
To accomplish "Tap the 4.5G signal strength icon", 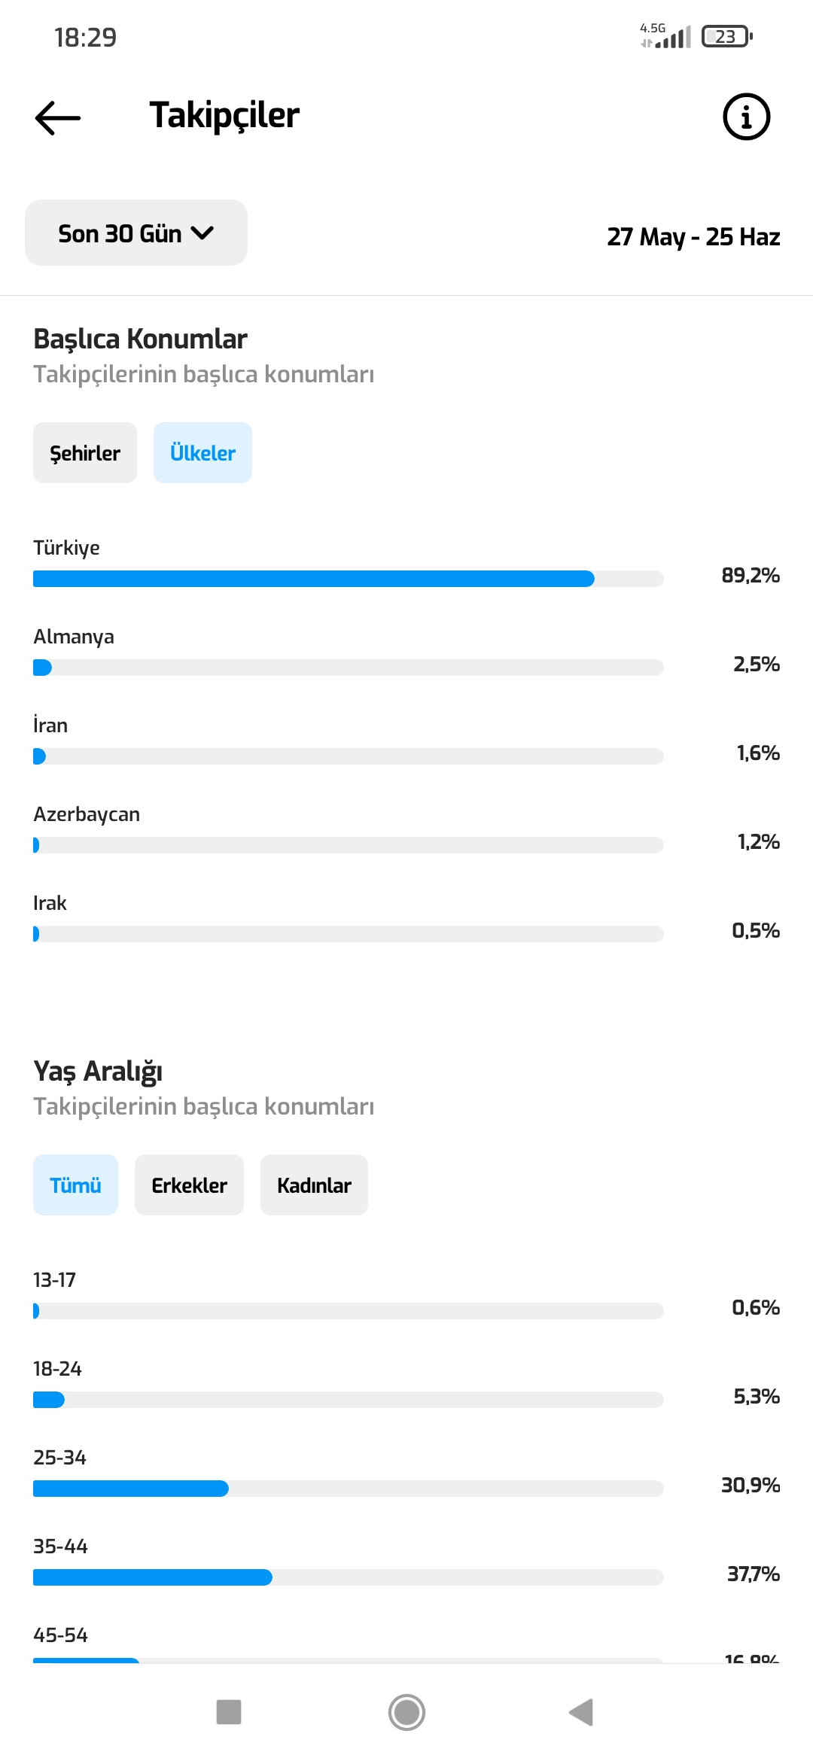I will [665, 36].
